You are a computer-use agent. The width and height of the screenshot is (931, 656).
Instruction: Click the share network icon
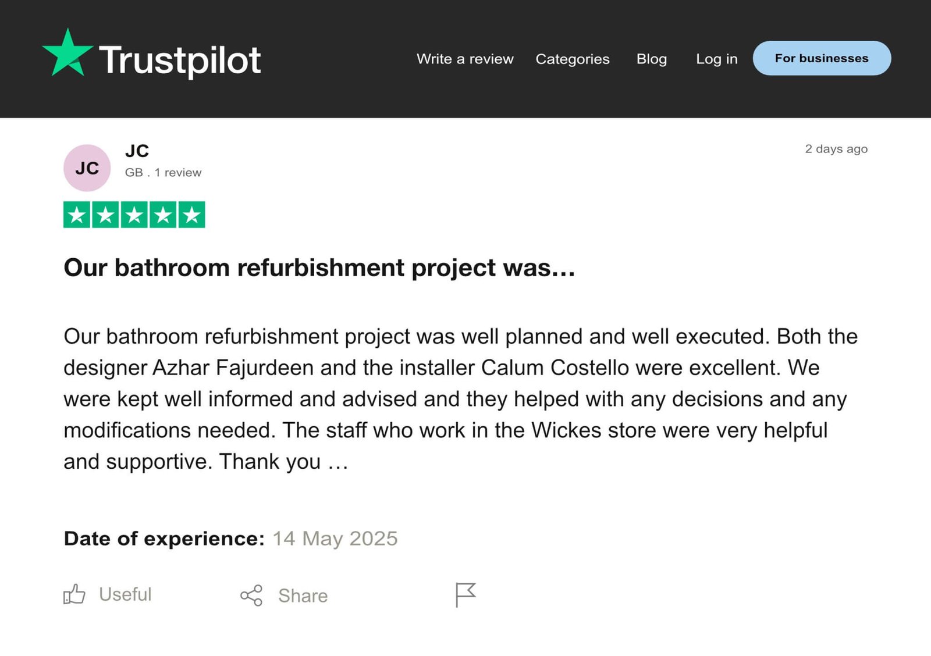coord(251,596)
